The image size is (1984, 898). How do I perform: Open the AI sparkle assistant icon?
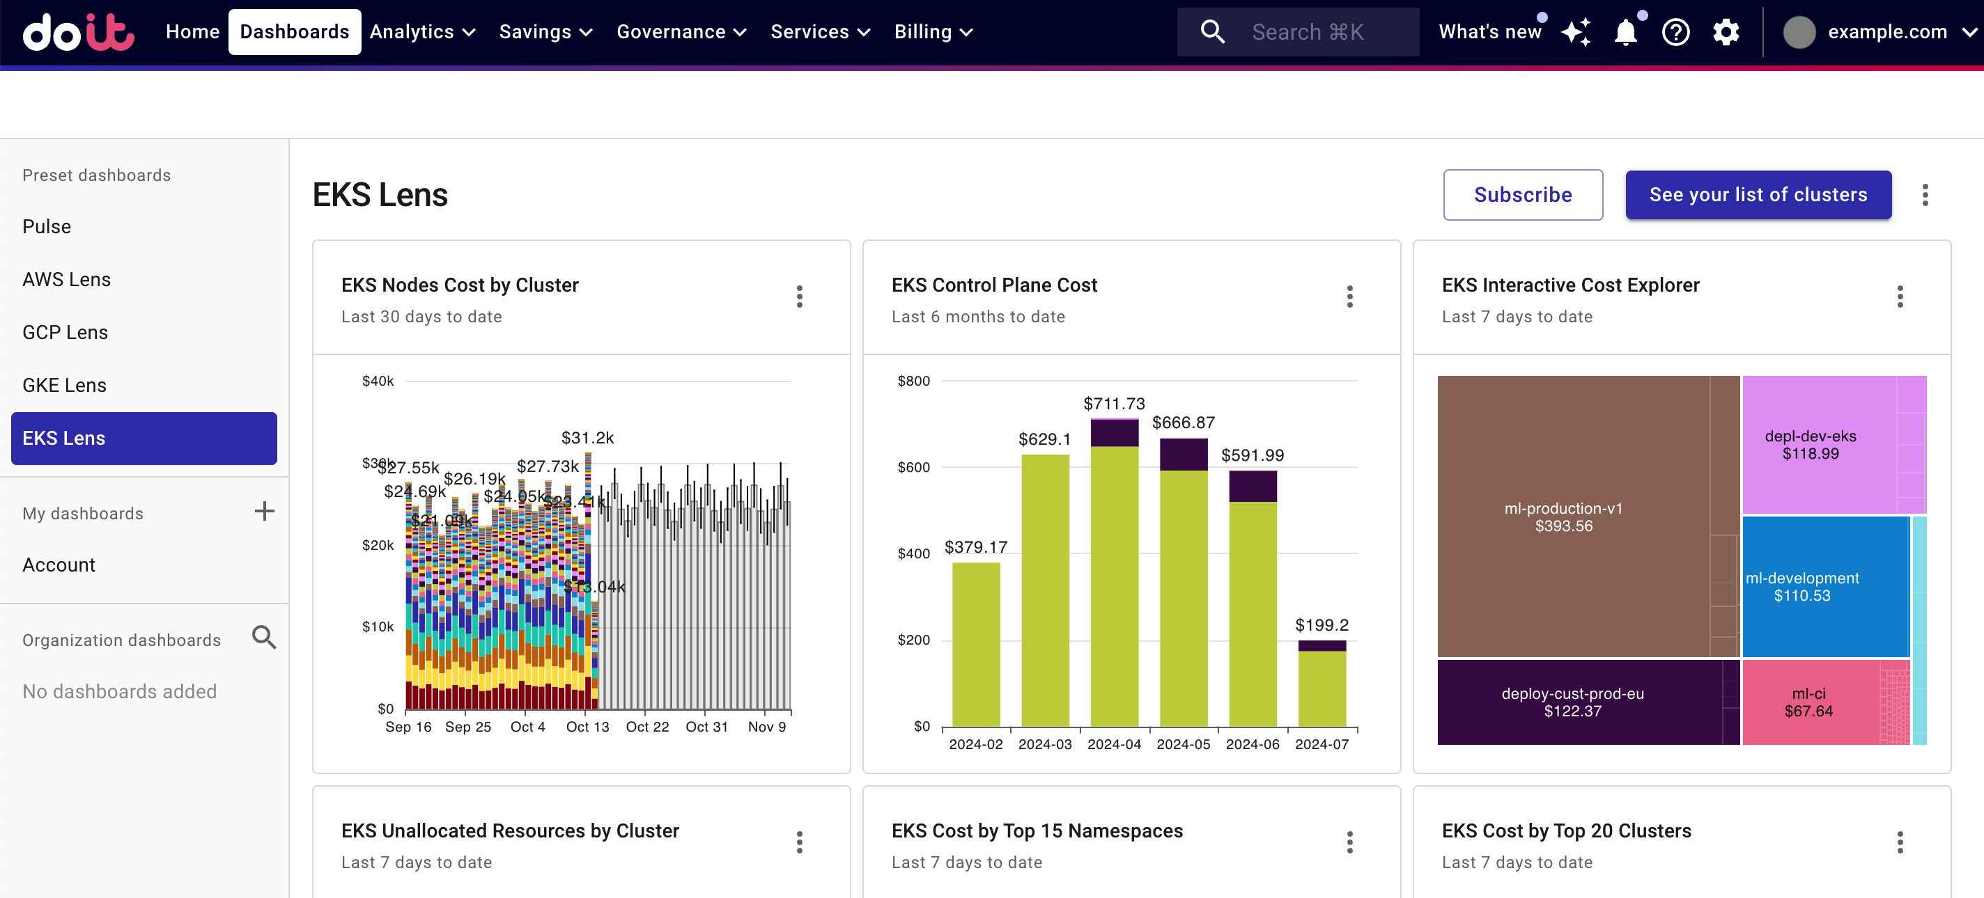(1576, 32)
